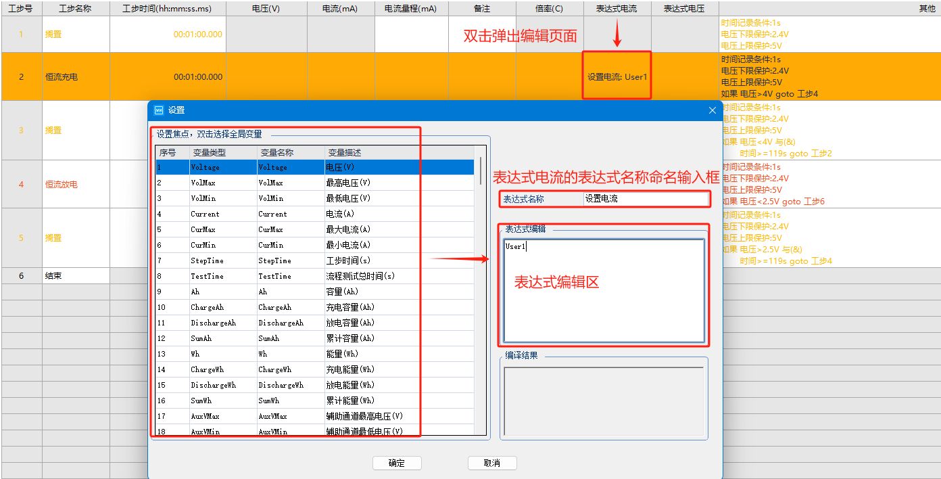941x479 pixels.
Task: Select the 恒流充电 step row 2
Action: tap(76, 76)
